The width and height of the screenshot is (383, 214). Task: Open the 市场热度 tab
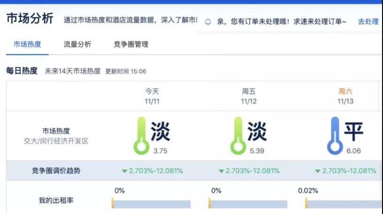[27, 45]
